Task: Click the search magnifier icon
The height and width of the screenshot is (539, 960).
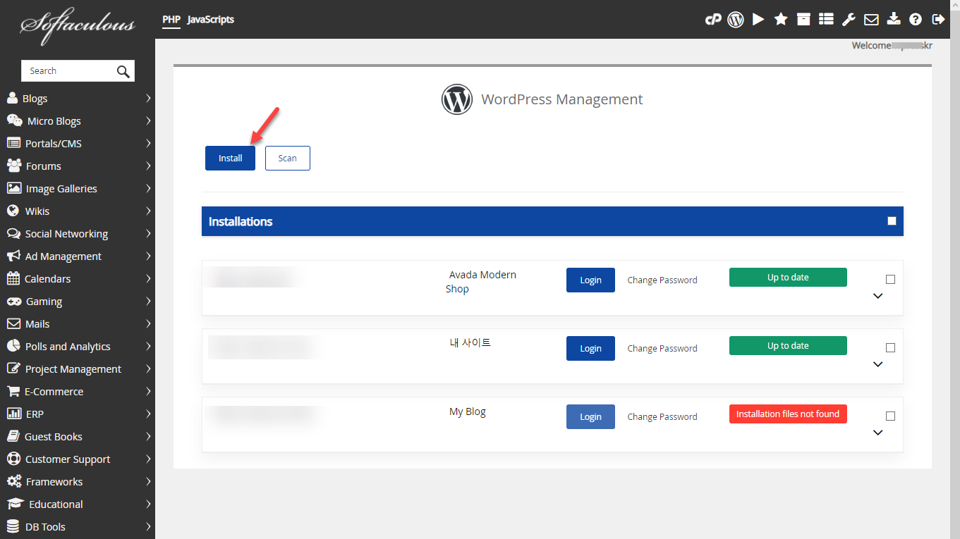Action: [123, 71]
